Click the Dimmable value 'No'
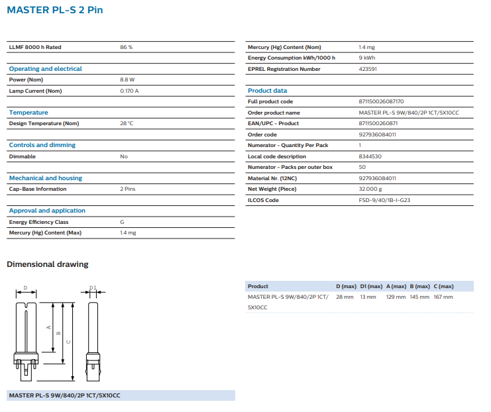 pyautogui.click(x=124, y=156)
